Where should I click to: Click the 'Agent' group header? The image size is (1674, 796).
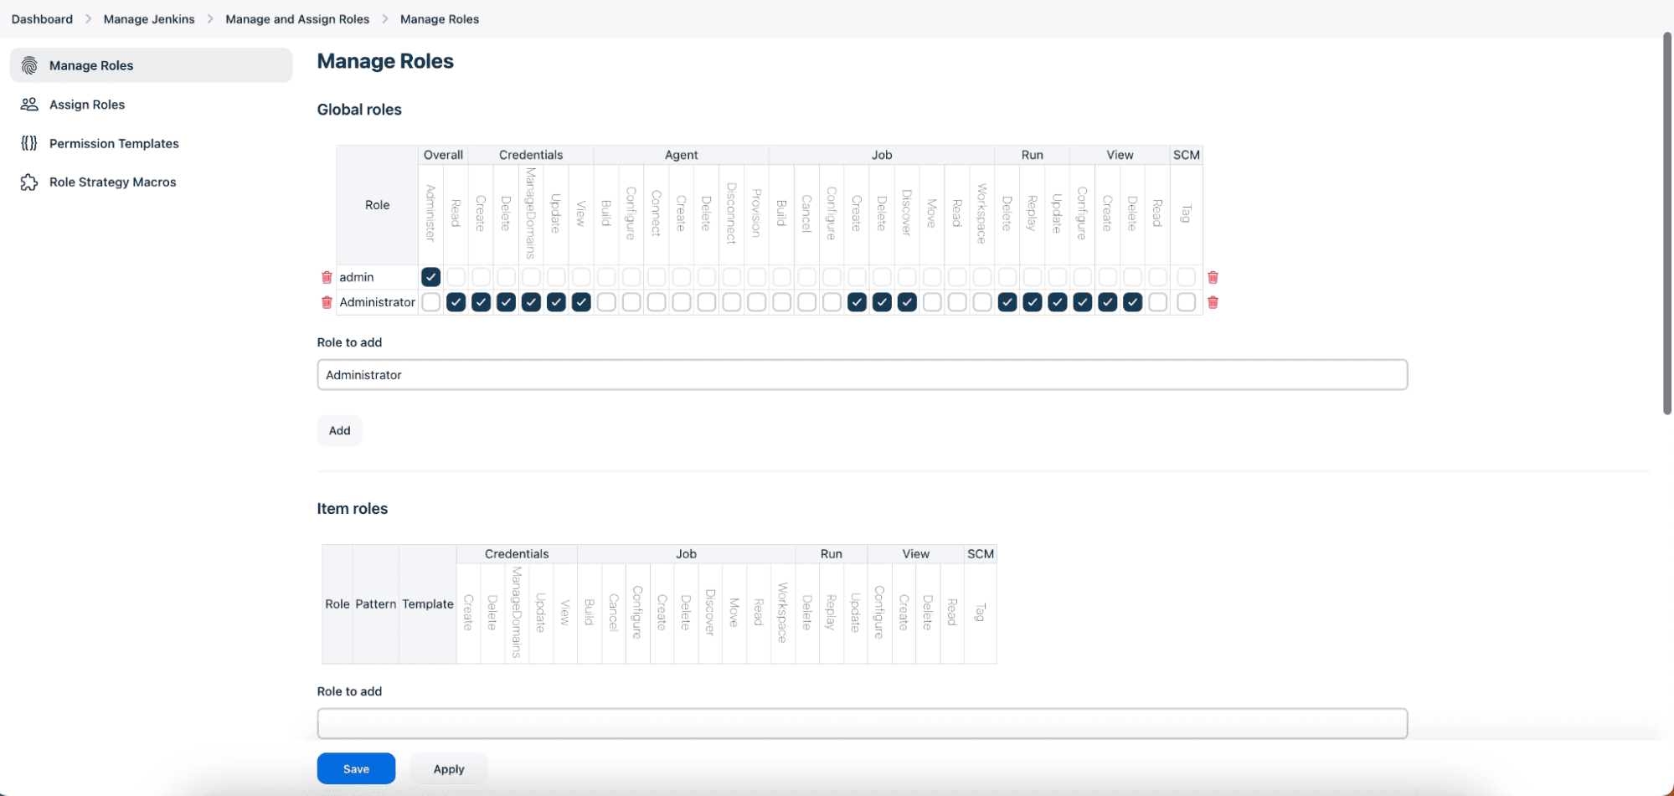coord(681,155)
